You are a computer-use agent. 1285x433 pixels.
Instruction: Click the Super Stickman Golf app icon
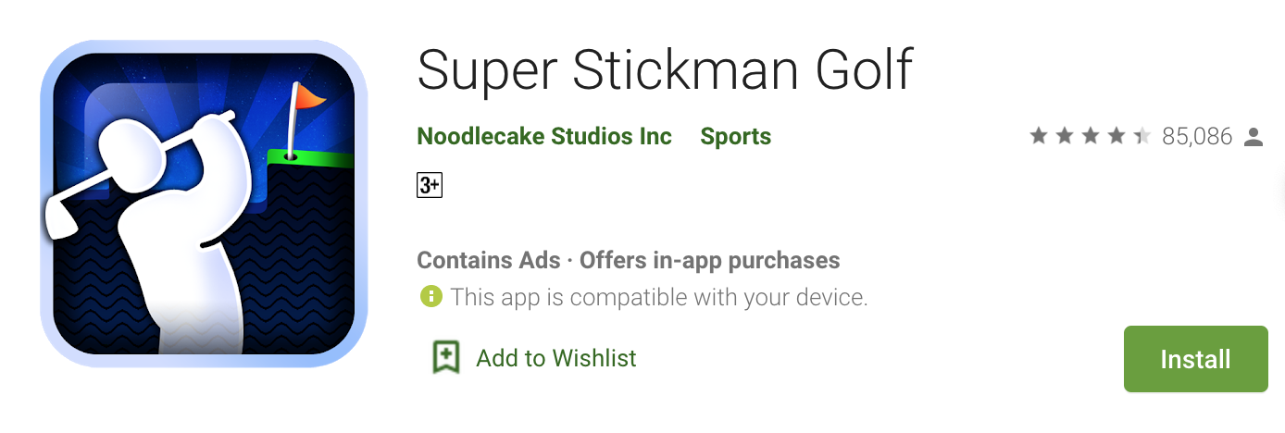tap(204, 204)
